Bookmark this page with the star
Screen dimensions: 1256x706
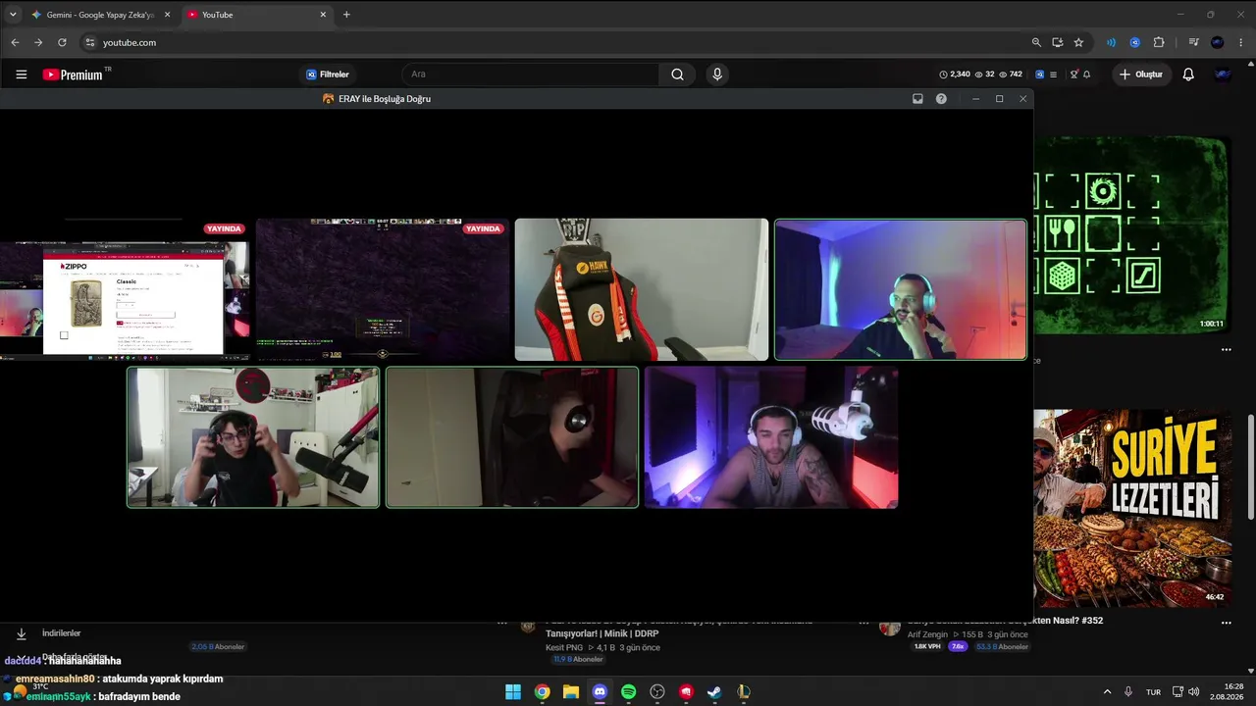pos(1078,42)
